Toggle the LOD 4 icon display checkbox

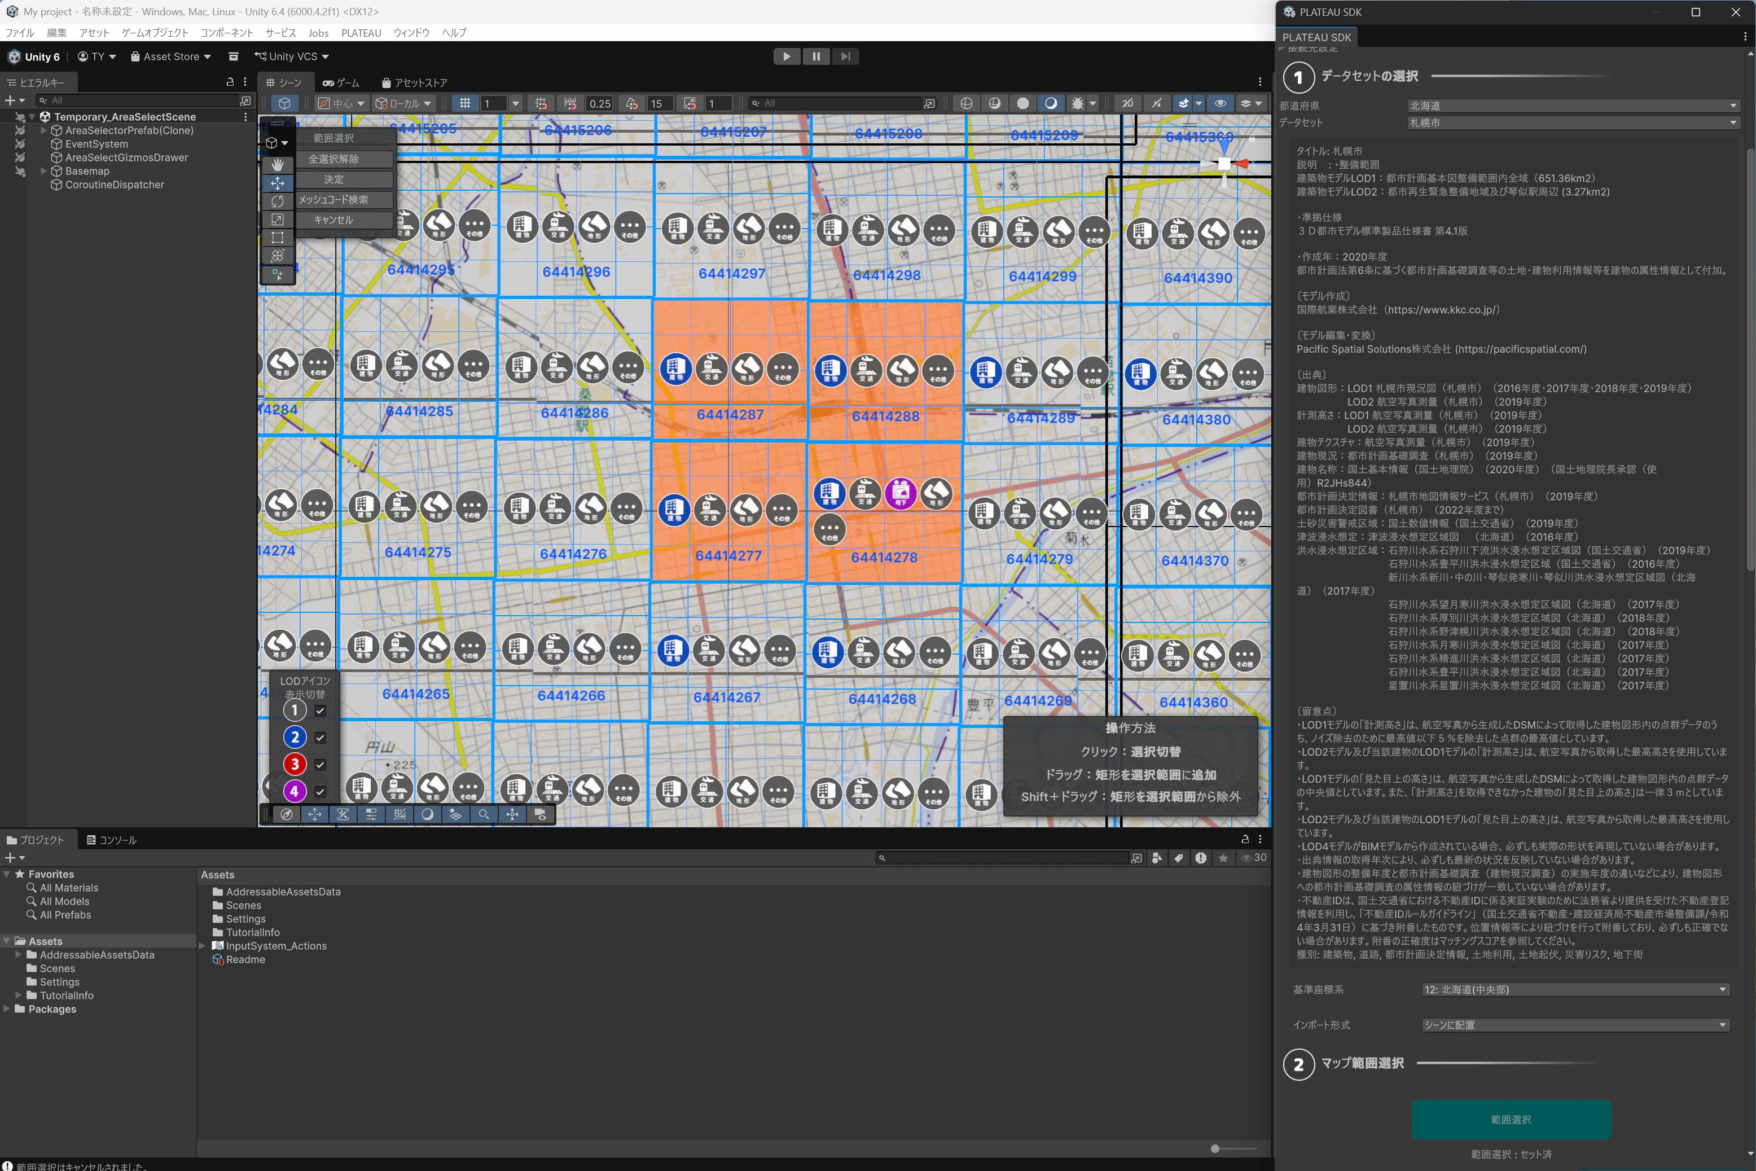click(321, 791)
